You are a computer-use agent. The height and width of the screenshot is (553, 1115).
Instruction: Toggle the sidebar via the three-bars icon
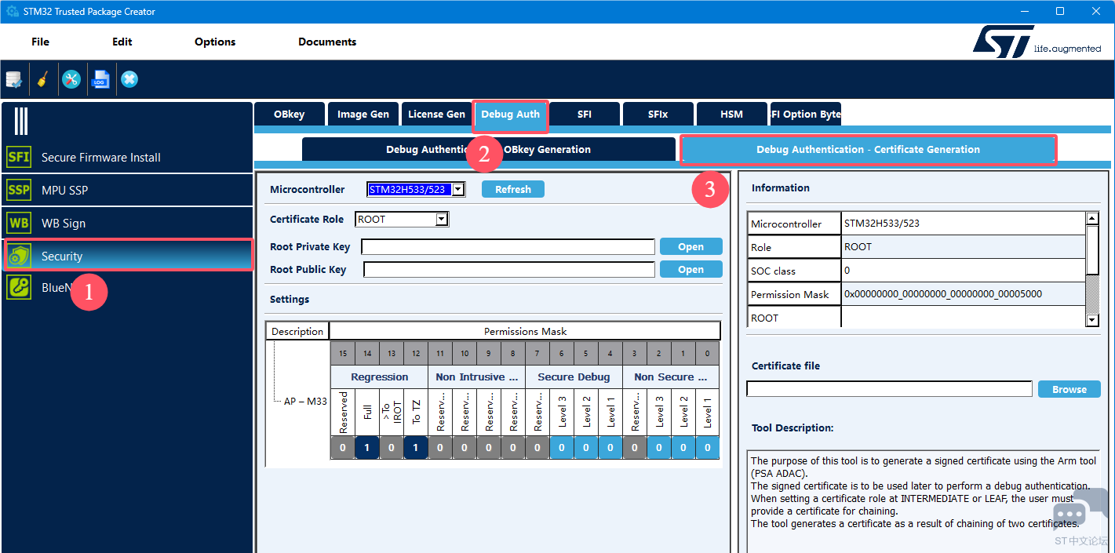pos(21,121)
